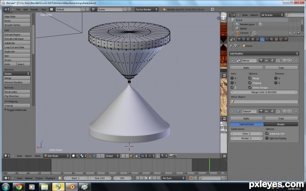
Task: Move the Mirror modifier down
Action: click(289, 61)
